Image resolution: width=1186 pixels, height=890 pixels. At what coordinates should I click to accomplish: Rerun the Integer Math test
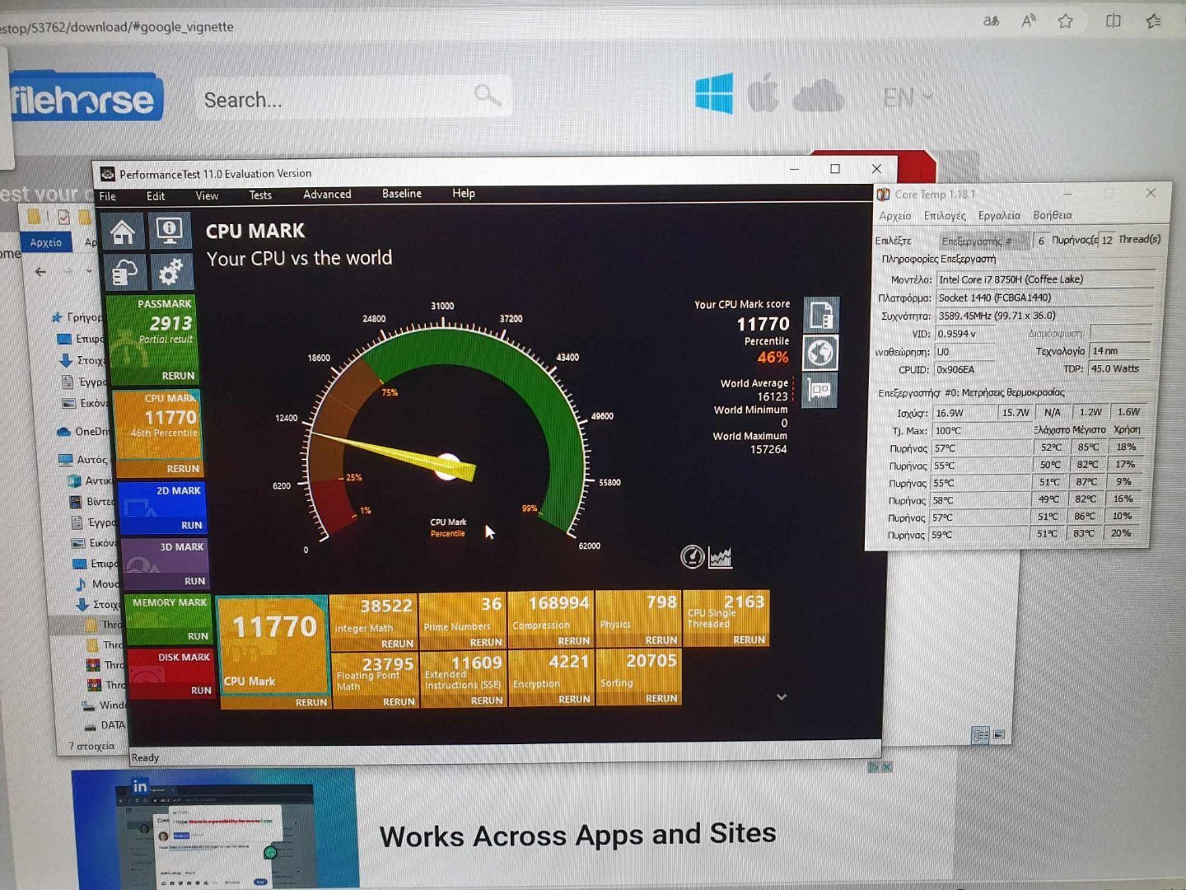[398, 644]
